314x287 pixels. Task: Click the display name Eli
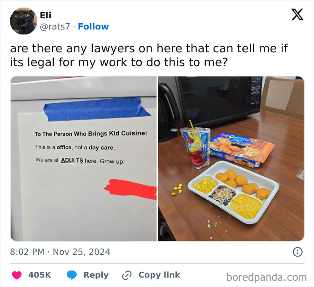coord(46,15)
